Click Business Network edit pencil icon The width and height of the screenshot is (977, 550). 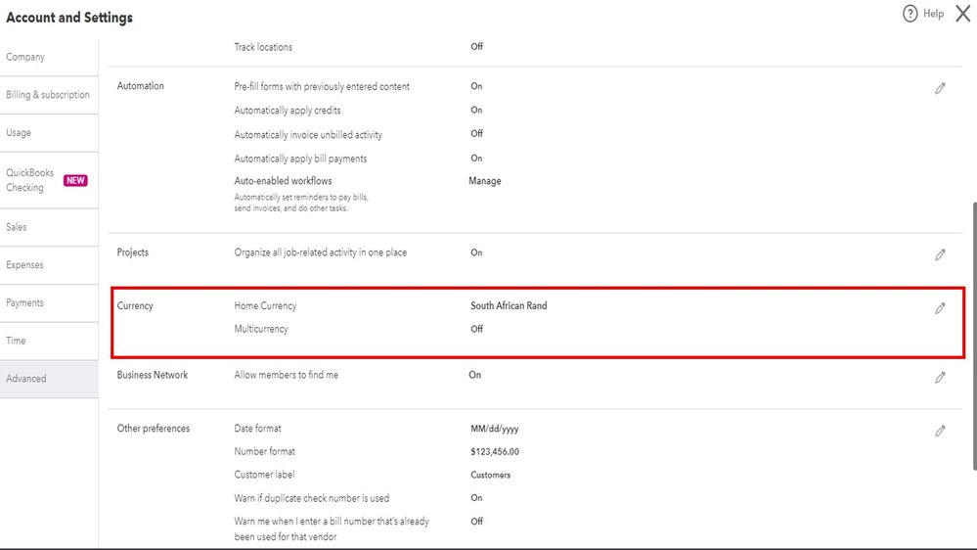point(940,377)
